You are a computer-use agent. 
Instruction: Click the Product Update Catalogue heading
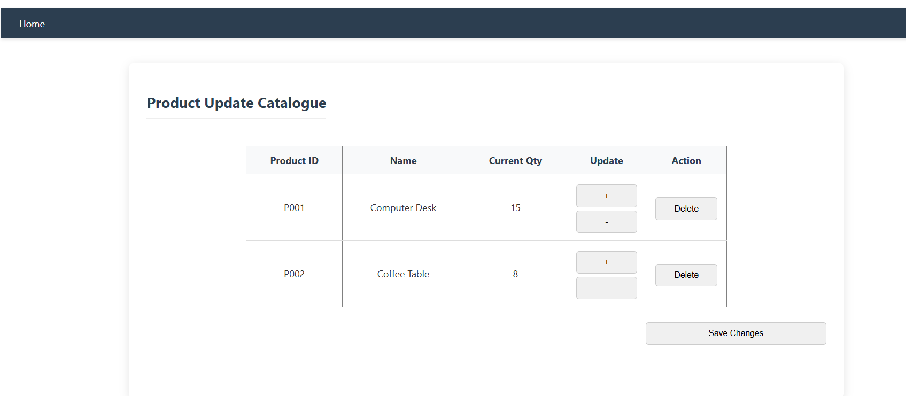click(236, 103)
